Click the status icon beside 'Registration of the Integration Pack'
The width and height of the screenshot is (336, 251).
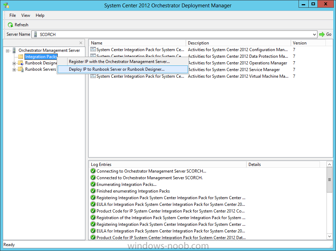[x=93, y=217]
